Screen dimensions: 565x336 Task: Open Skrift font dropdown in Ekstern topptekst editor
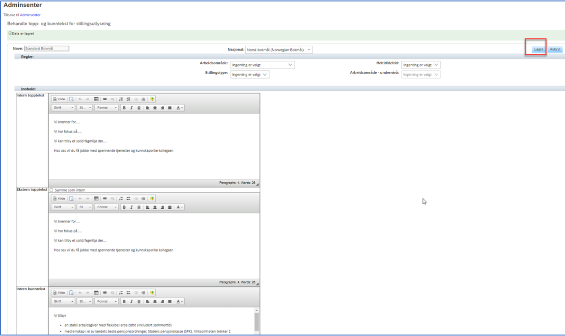[63, 207]
